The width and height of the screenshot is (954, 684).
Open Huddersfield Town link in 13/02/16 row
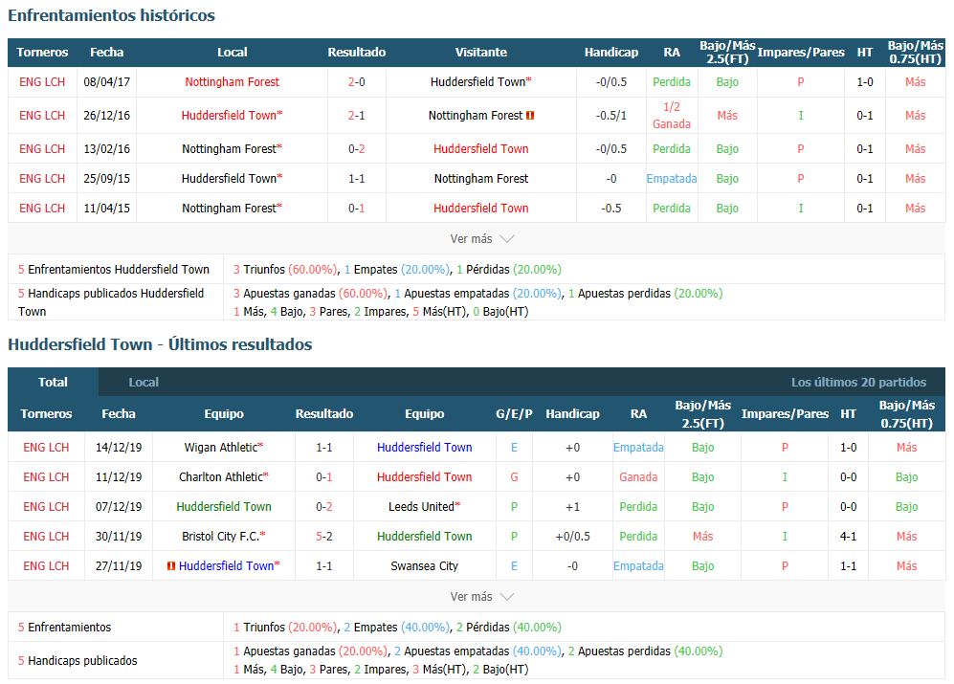pyautogui.click(x=480, y=149)
